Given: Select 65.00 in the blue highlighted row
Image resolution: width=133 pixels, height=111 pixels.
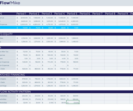Looking at the screenshot, I should [x=47, y=28].
